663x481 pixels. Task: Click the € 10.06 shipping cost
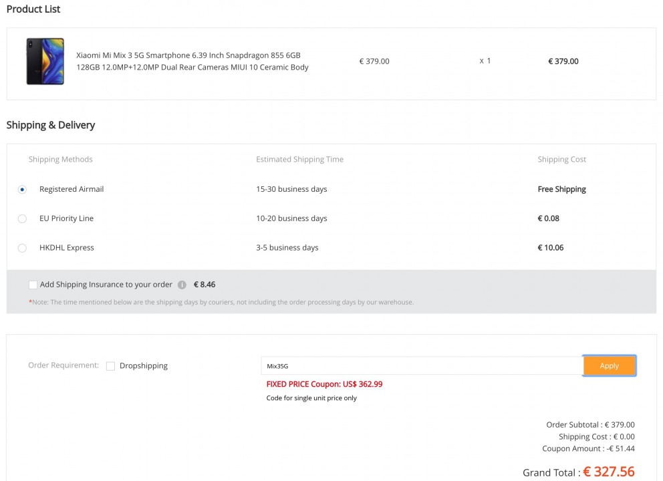pyautogui.click(x=551, y=248)
